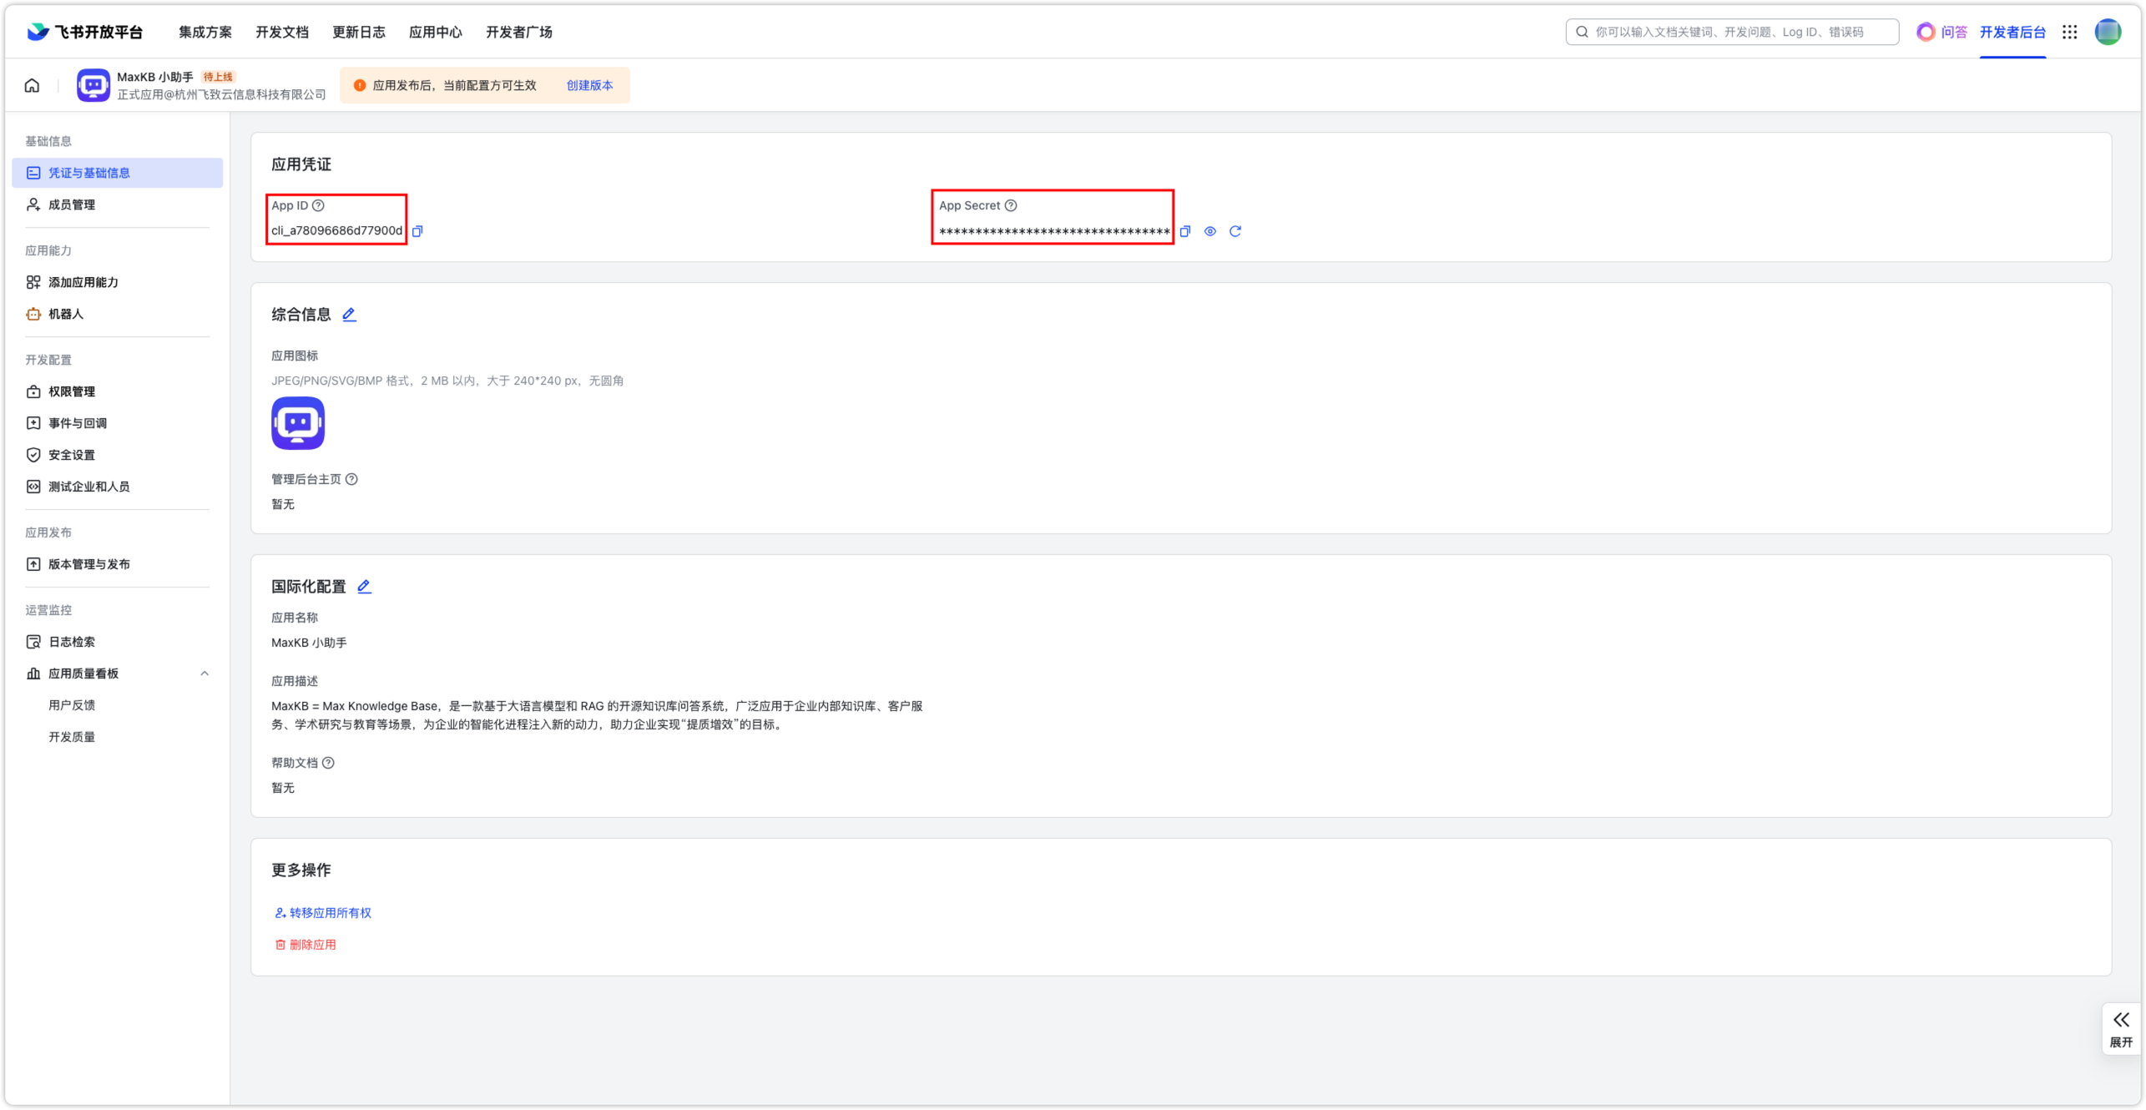Click the home/dashboard icon in sidebar

tap(31, 85)
